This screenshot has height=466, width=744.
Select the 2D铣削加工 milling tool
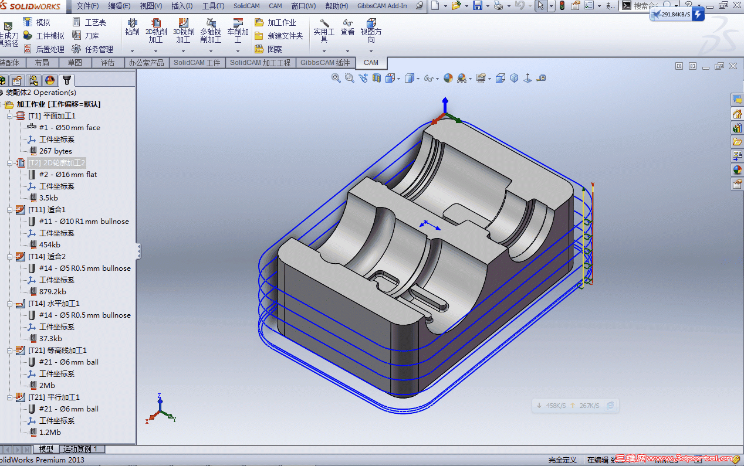pos(156,31)
